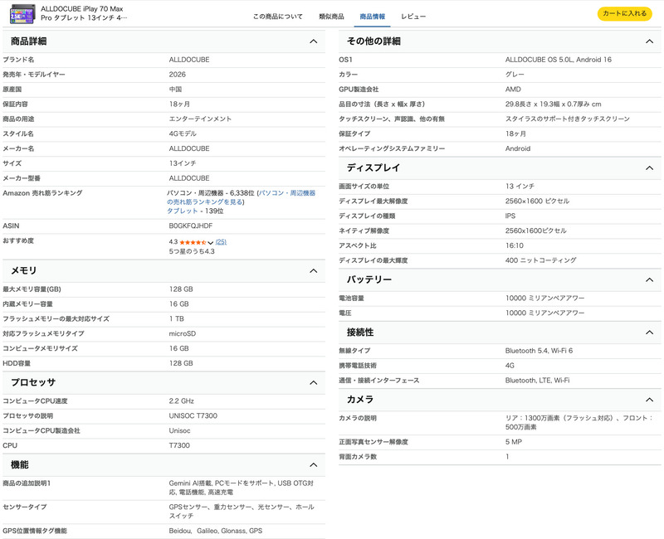Viewport: 664px width, 539px height.
Task: Collapse the 商品詳細 section chevron
Action: 314,41
